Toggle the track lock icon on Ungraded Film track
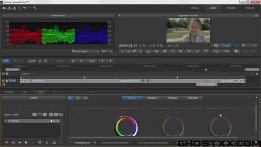 (x=7, y=81)
